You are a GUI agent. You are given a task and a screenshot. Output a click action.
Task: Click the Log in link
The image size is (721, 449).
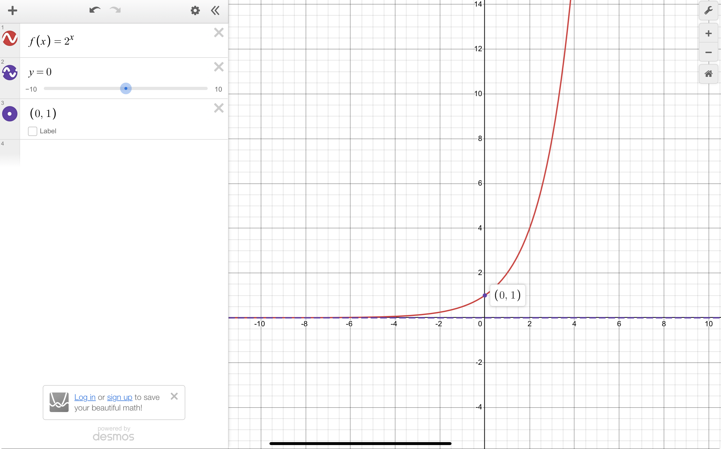click(85, 397)
